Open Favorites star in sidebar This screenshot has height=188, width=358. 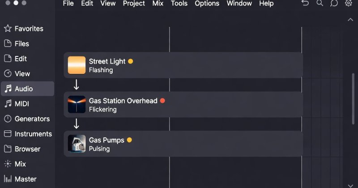(8, 29)
